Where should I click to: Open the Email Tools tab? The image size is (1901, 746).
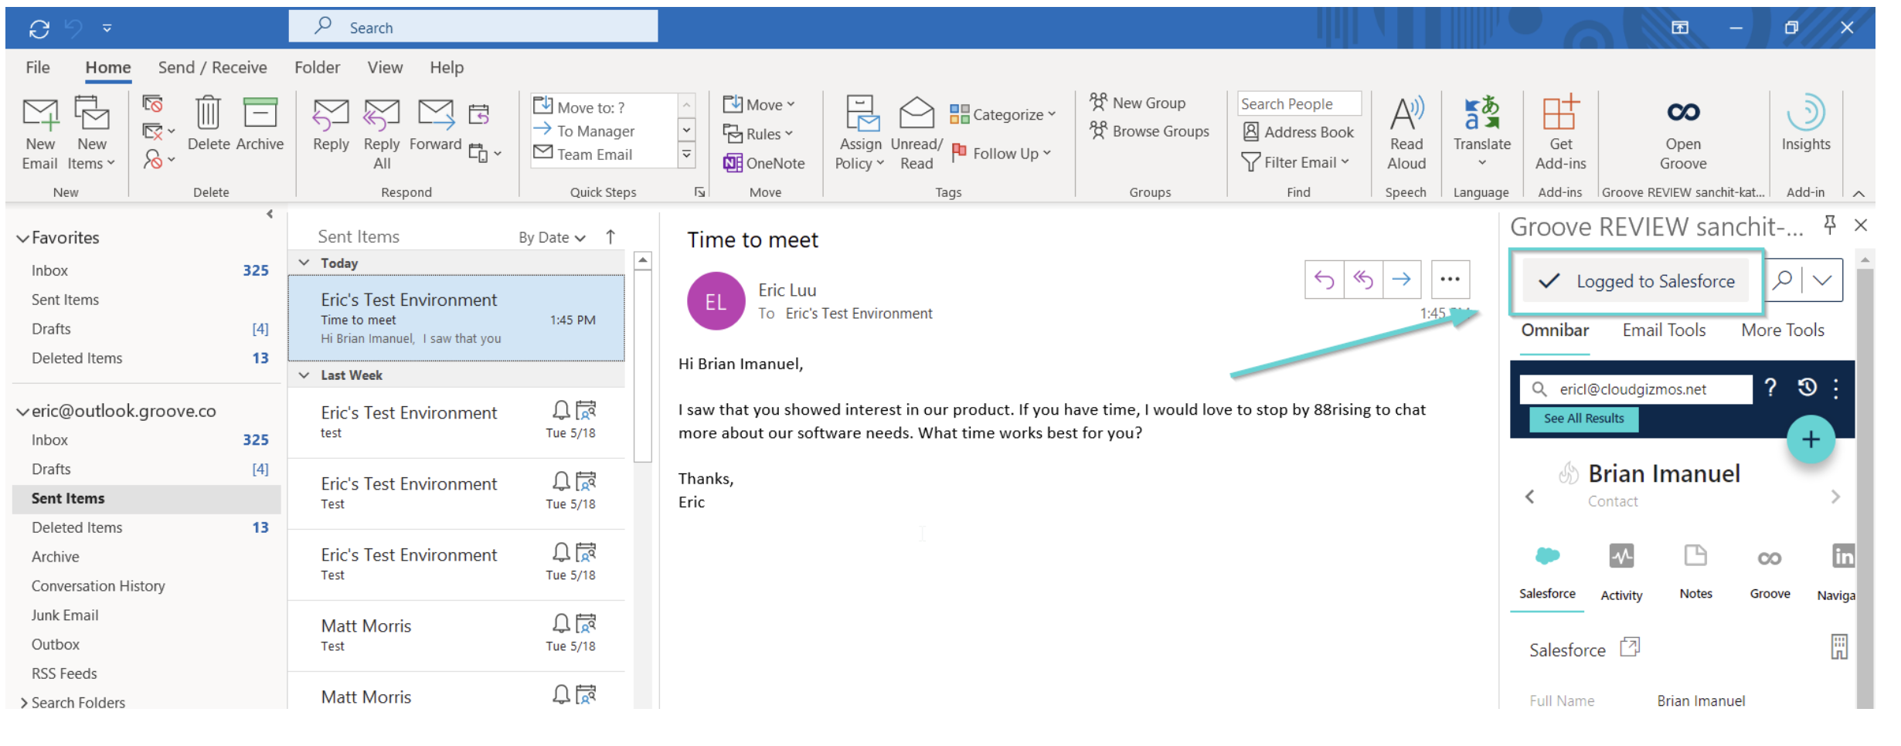[x=1663, y=331]
